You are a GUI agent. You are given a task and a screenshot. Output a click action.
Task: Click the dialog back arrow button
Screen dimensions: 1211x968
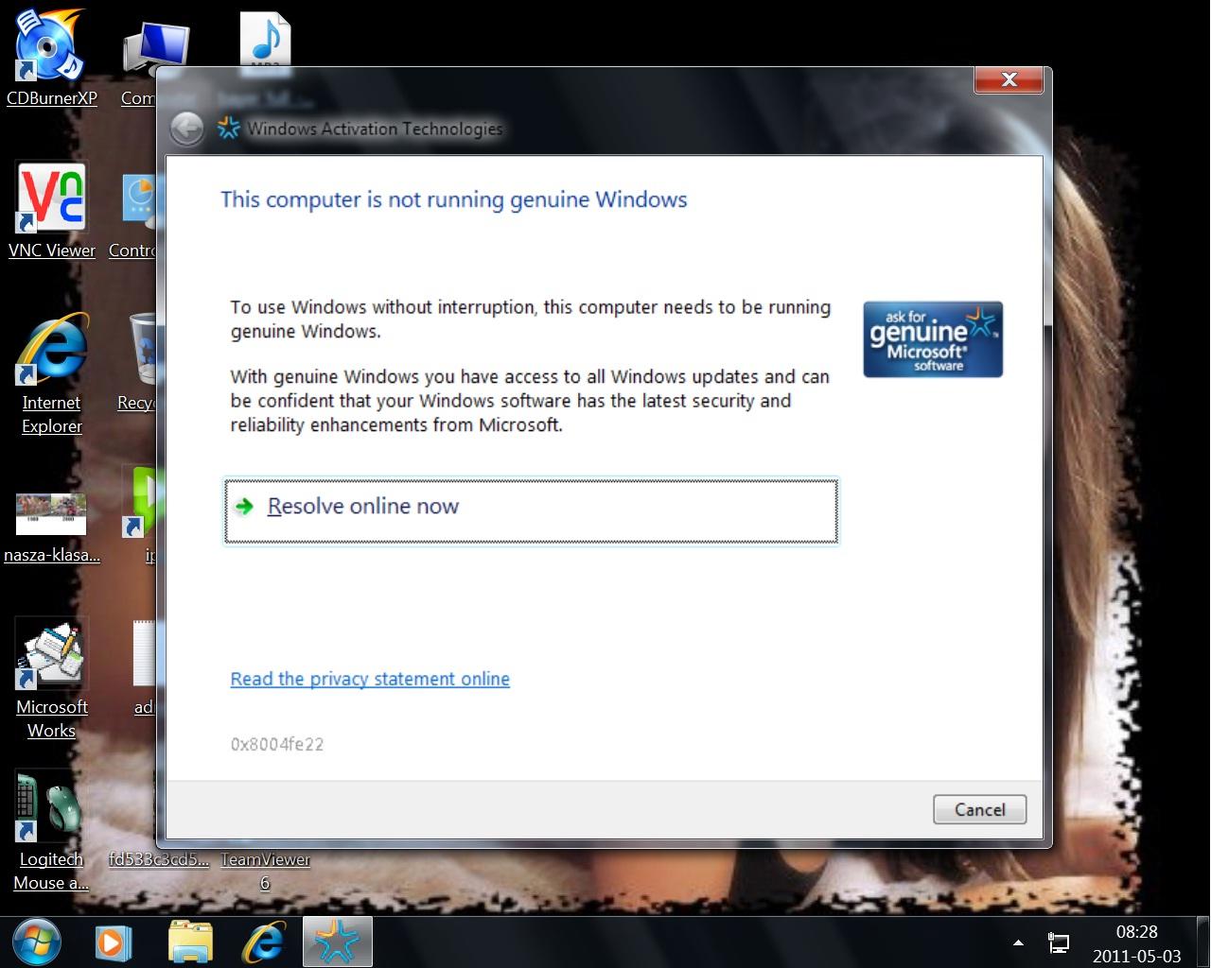coord(187,129)
